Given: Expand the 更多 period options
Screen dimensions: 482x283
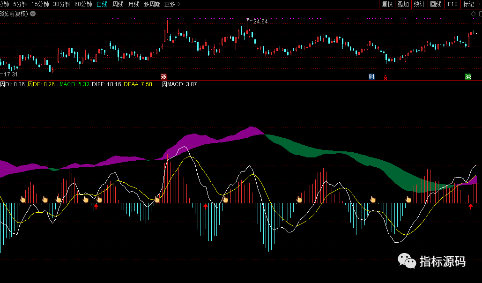Looking at the screenshot, I should [172, 4].
